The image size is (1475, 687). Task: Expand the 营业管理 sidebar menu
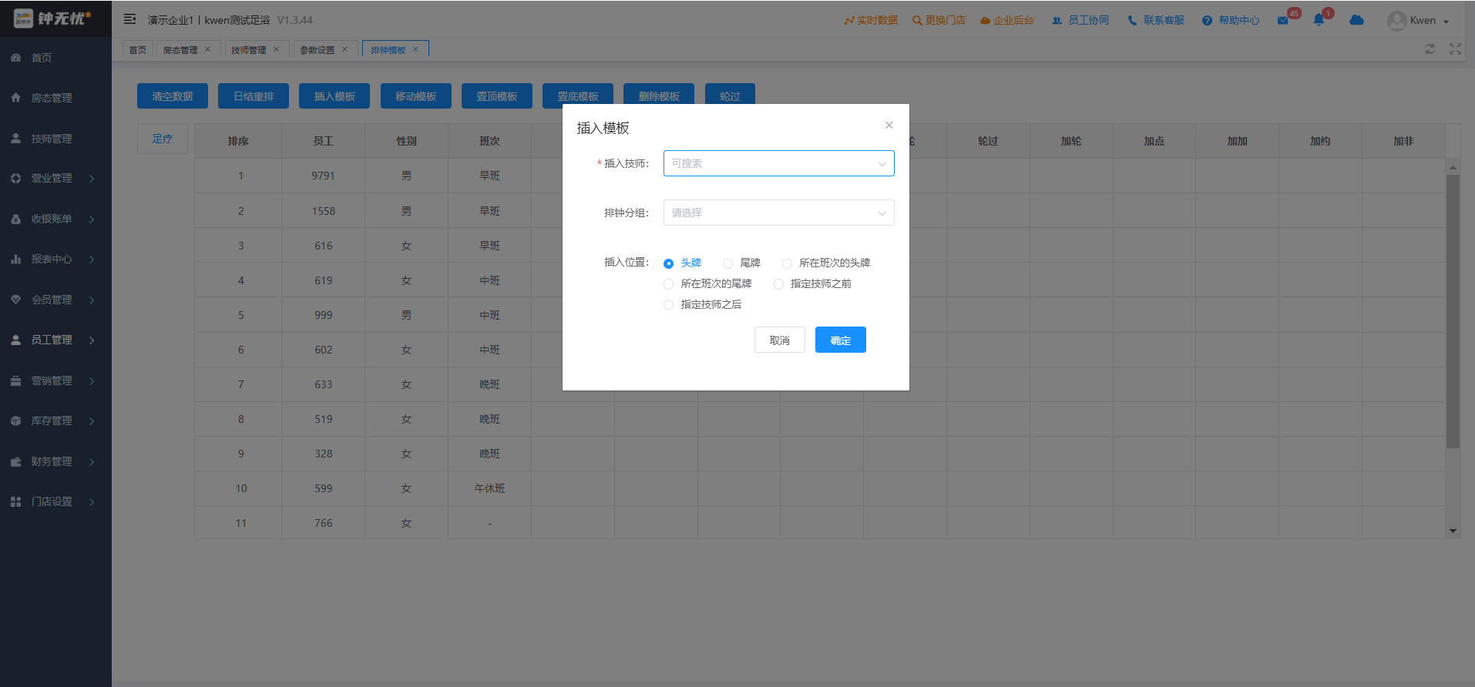pos(92,179)
